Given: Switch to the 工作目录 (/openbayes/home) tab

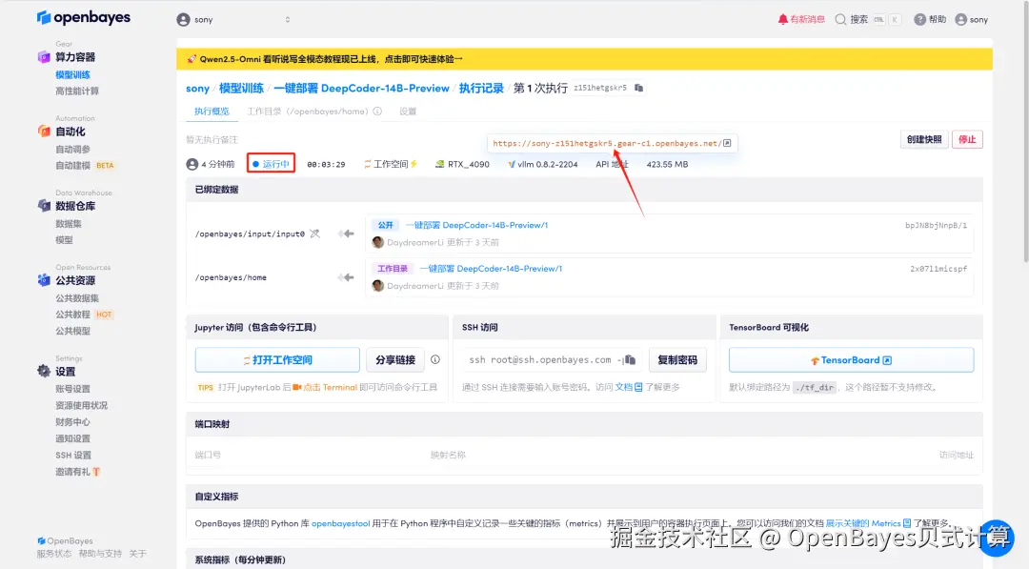Looking at the screenshot, I should [308, 112].
